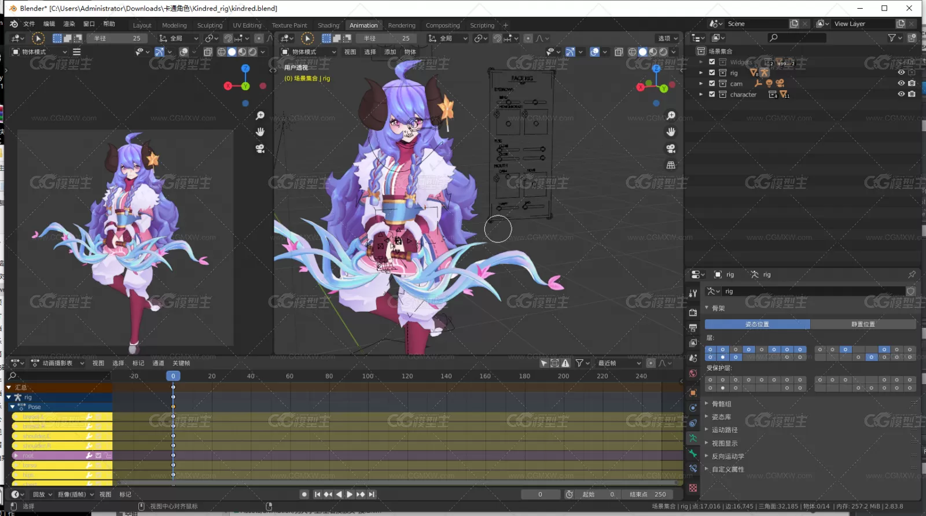The width and height of the screenshot is (926, 516).
Task: Click the Blender logo menu icon
Action: point(14,24)
